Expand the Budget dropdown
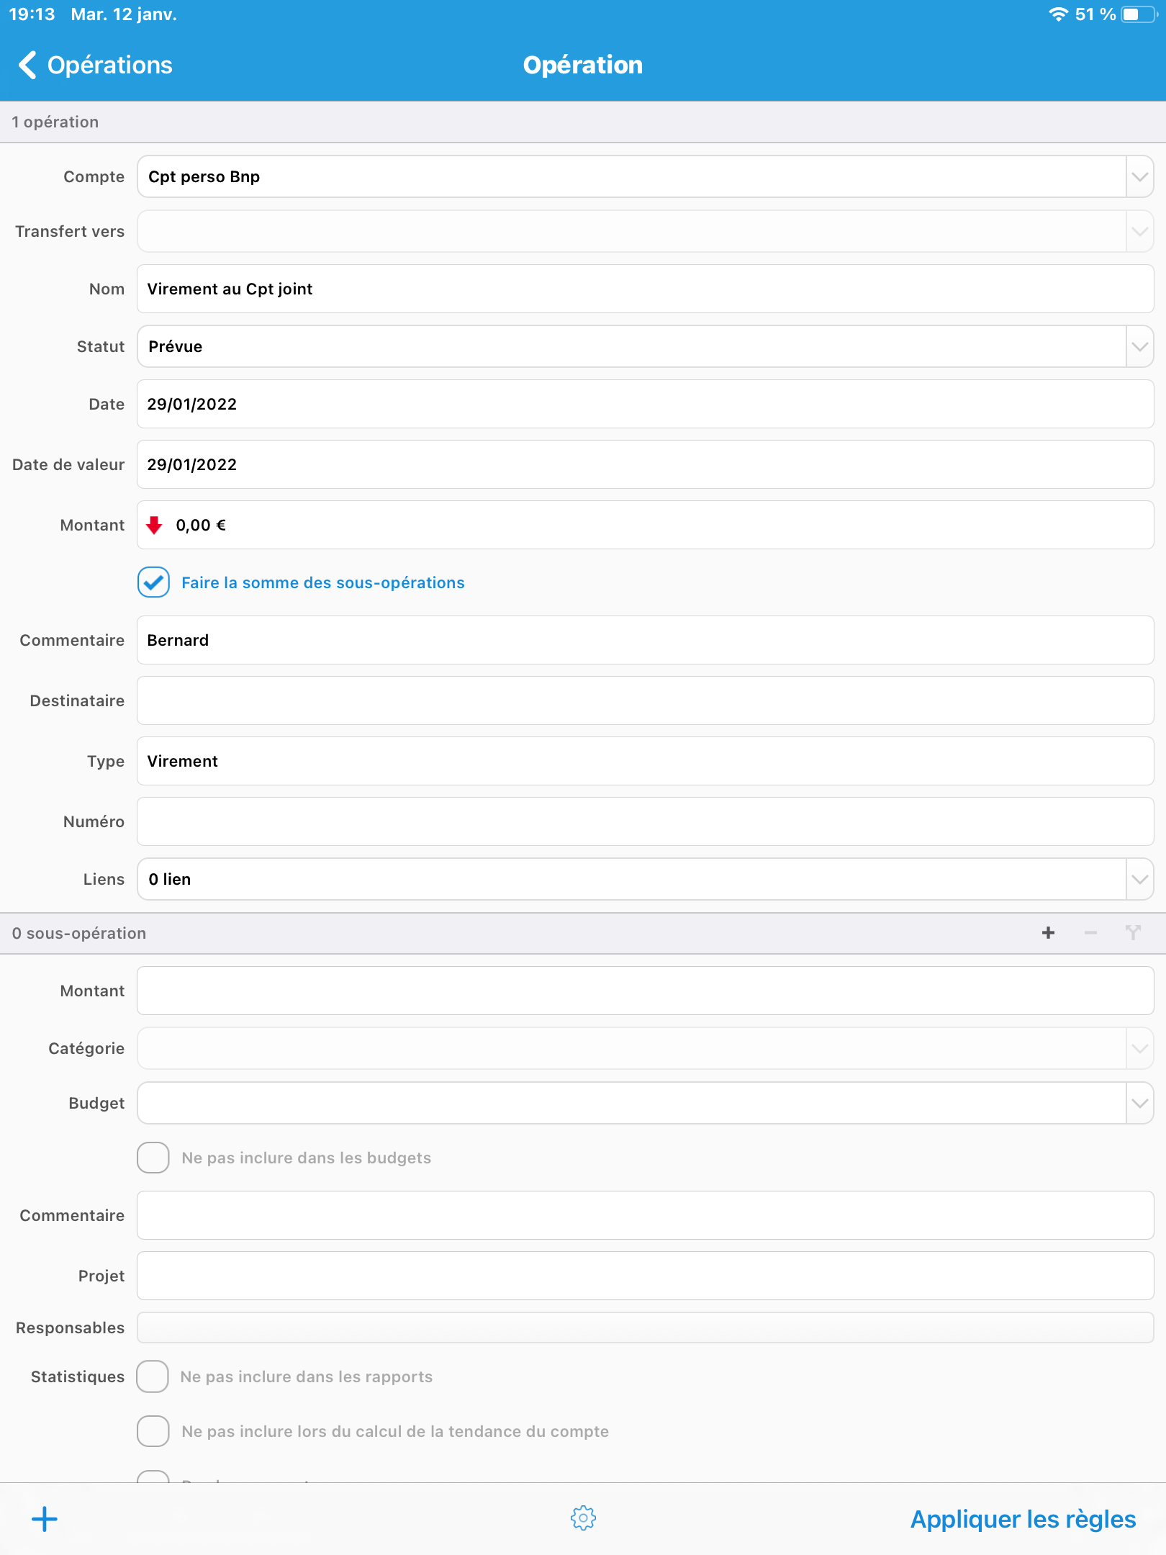The height and width of the screenshot is (1555, 1166). (x=1139, y=1103)
